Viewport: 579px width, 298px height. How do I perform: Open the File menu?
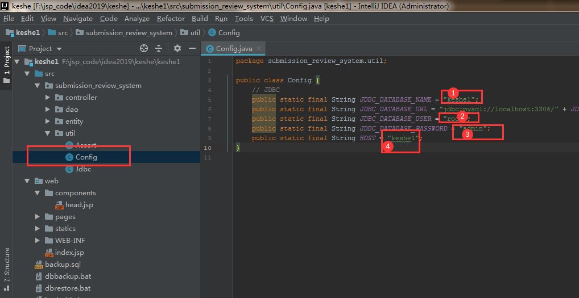click(9, 18)
